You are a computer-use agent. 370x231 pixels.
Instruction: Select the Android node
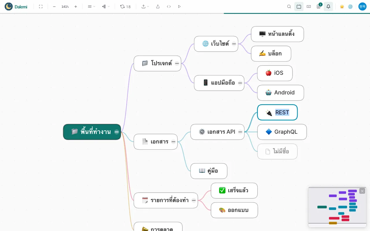tap(280, 93)
